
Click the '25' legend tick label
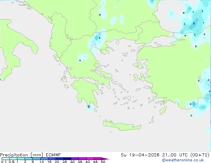[65, 162]
